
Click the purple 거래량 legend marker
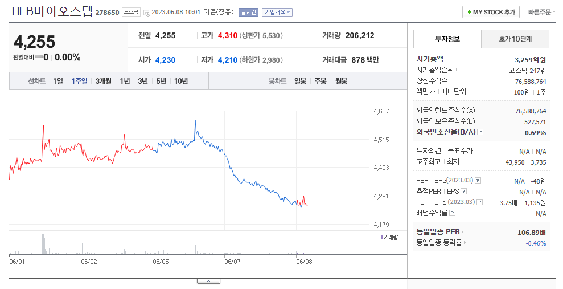click(x=381, y=237)
